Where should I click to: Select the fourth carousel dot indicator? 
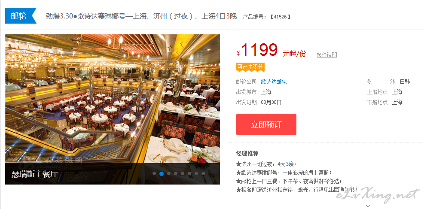coord(176,174)
